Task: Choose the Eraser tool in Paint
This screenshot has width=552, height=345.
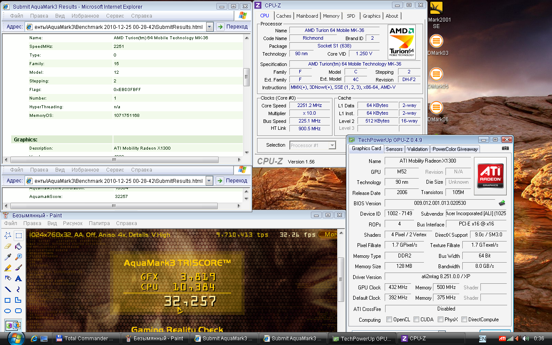Action: point(8,246)
